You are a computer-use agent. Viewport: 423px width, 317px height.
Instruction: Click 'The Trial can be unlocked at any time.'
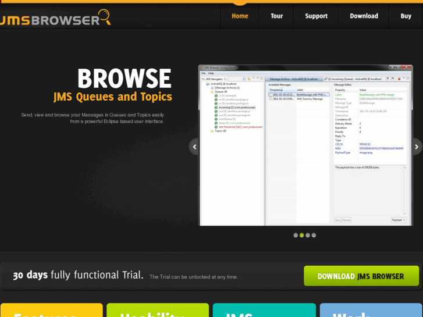tap(194, 277)
